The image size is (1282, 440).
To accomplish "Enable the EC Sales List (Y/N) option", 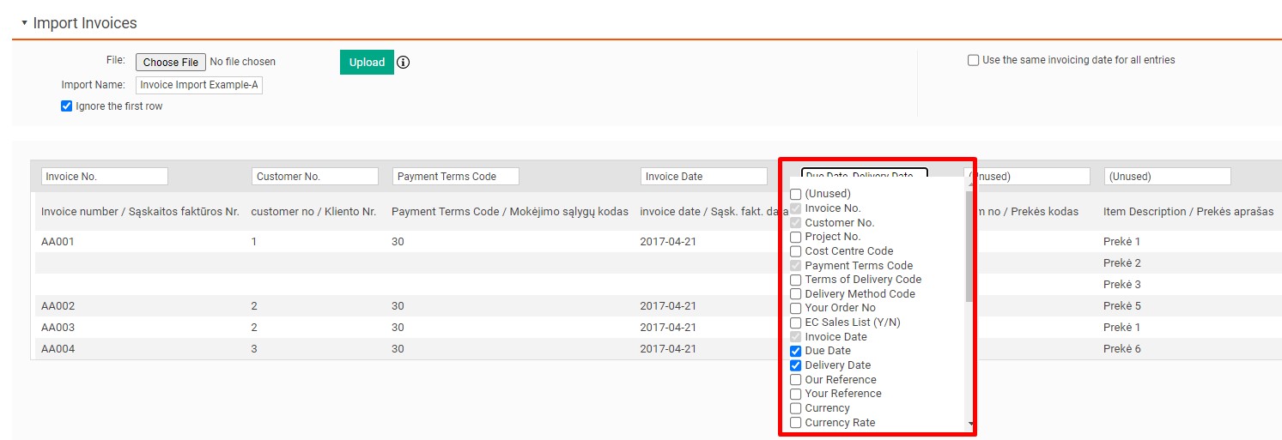I will [x=795, y=322].
